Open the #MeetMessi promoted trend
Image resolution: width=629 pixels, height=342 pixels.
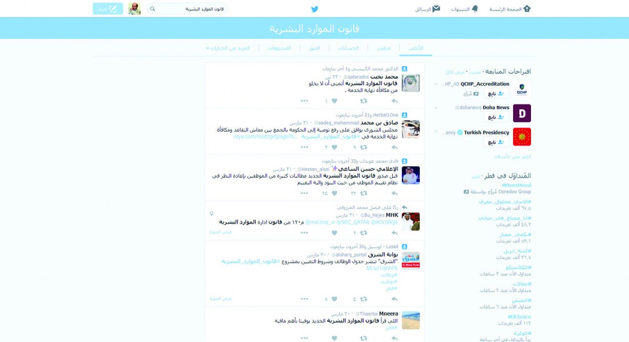pos(516,185)
